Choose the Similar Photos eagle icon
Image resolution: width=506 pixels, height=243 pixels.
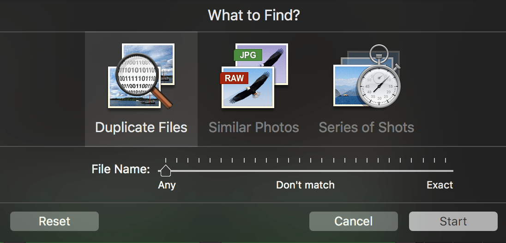254,76
